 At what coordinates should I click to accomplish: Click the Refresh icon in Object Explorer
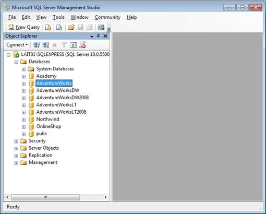[x=73, y=45]
